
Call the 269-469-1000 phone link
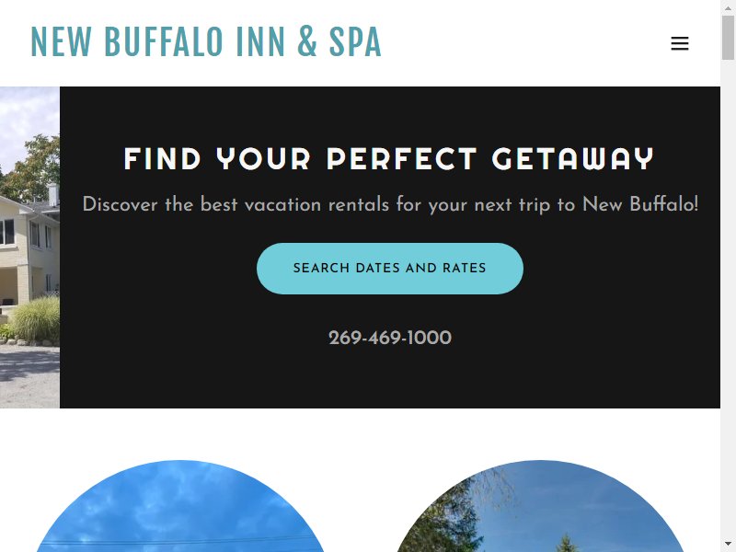coord(389,338)
